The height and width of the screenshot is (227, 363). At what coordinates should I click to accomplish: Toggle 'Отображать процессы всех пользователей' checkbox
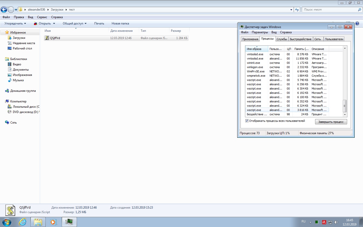(x=247, y=121)
